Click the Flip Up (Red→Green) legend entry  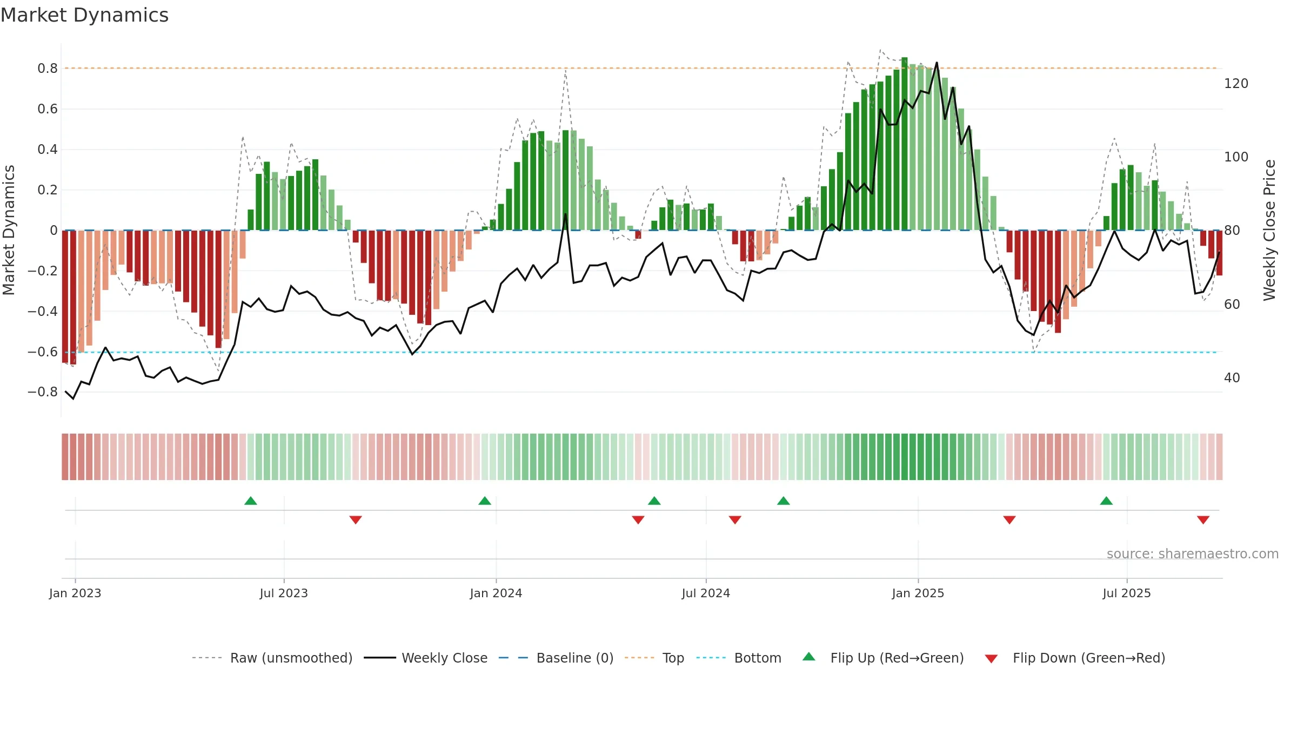click(883, 658)
